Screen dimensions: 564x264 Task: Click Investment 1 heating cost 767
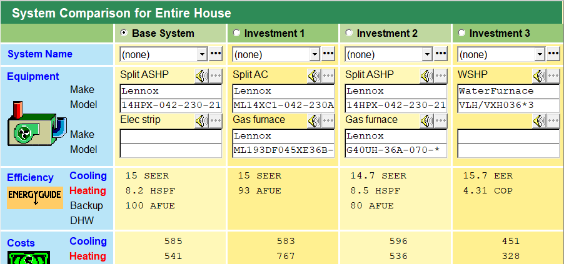coord(286,256)
